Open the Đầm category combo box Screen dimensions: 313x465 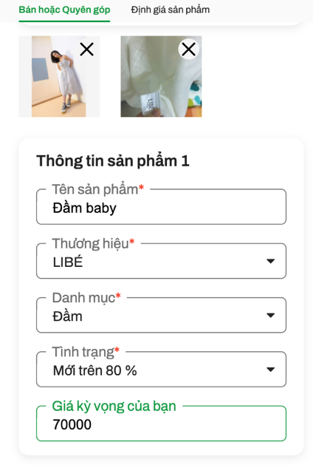(161, 315)
